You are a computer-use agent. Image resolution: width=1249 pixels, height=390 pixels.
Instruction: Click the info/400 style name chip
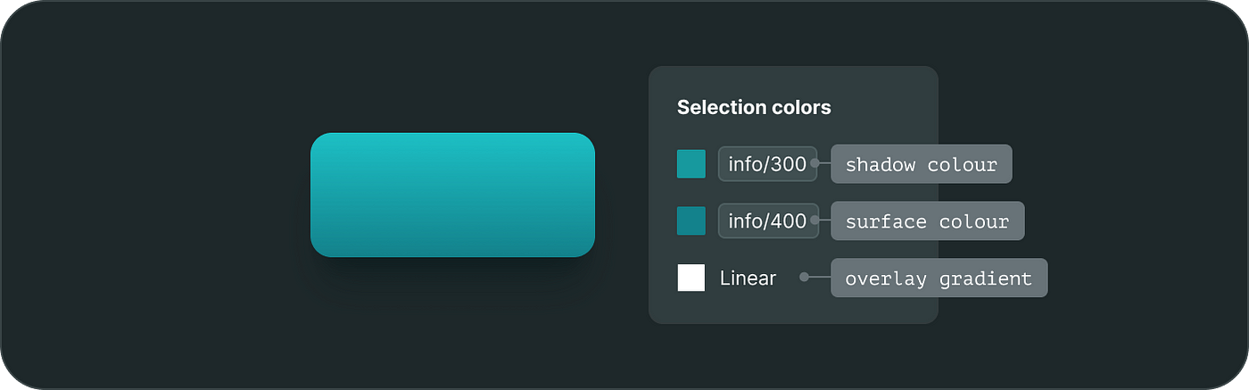click(x=767, y=221)
